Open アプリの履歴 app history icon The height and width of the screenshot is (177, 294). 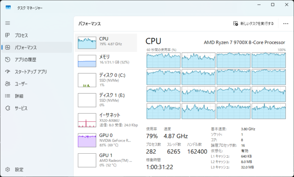8,60
